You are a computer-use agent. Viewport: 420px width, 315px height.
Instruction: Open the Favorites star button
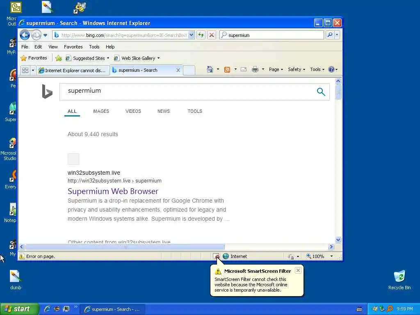[x=34, y=58]
